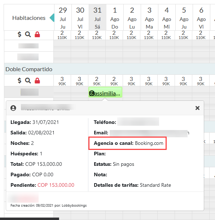Click the Llegada date 31/07/2021

[x=45, y=122]
